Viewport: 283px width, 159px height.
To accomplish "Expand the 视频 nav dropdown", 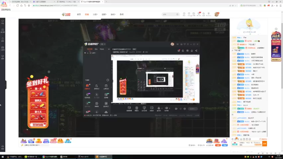I will [104, 14].
